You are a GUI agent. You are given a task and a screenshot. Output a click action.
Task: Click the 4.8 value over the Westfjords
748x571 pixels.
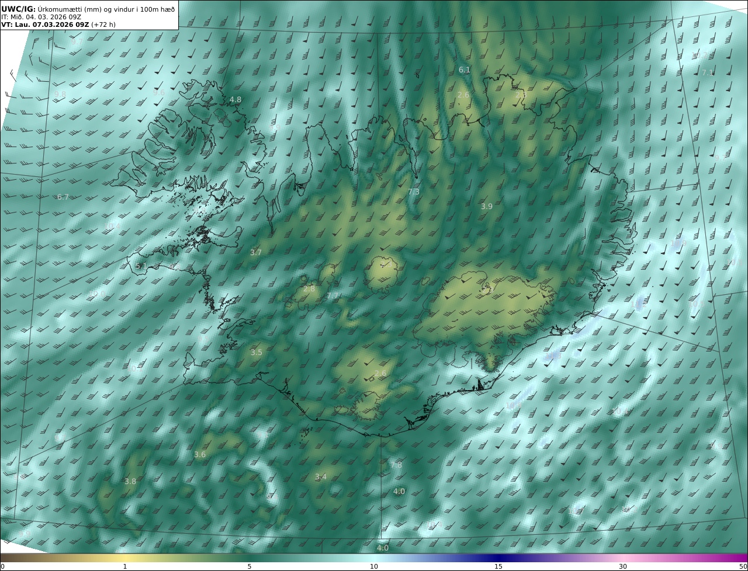(236, 100)
